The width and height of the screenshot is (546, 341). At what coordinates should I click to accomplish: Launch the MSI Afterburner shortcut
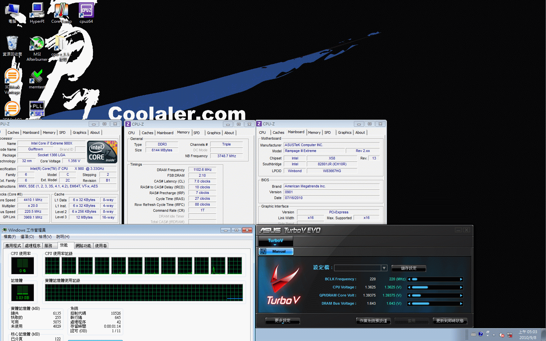(x=37, y=48)
